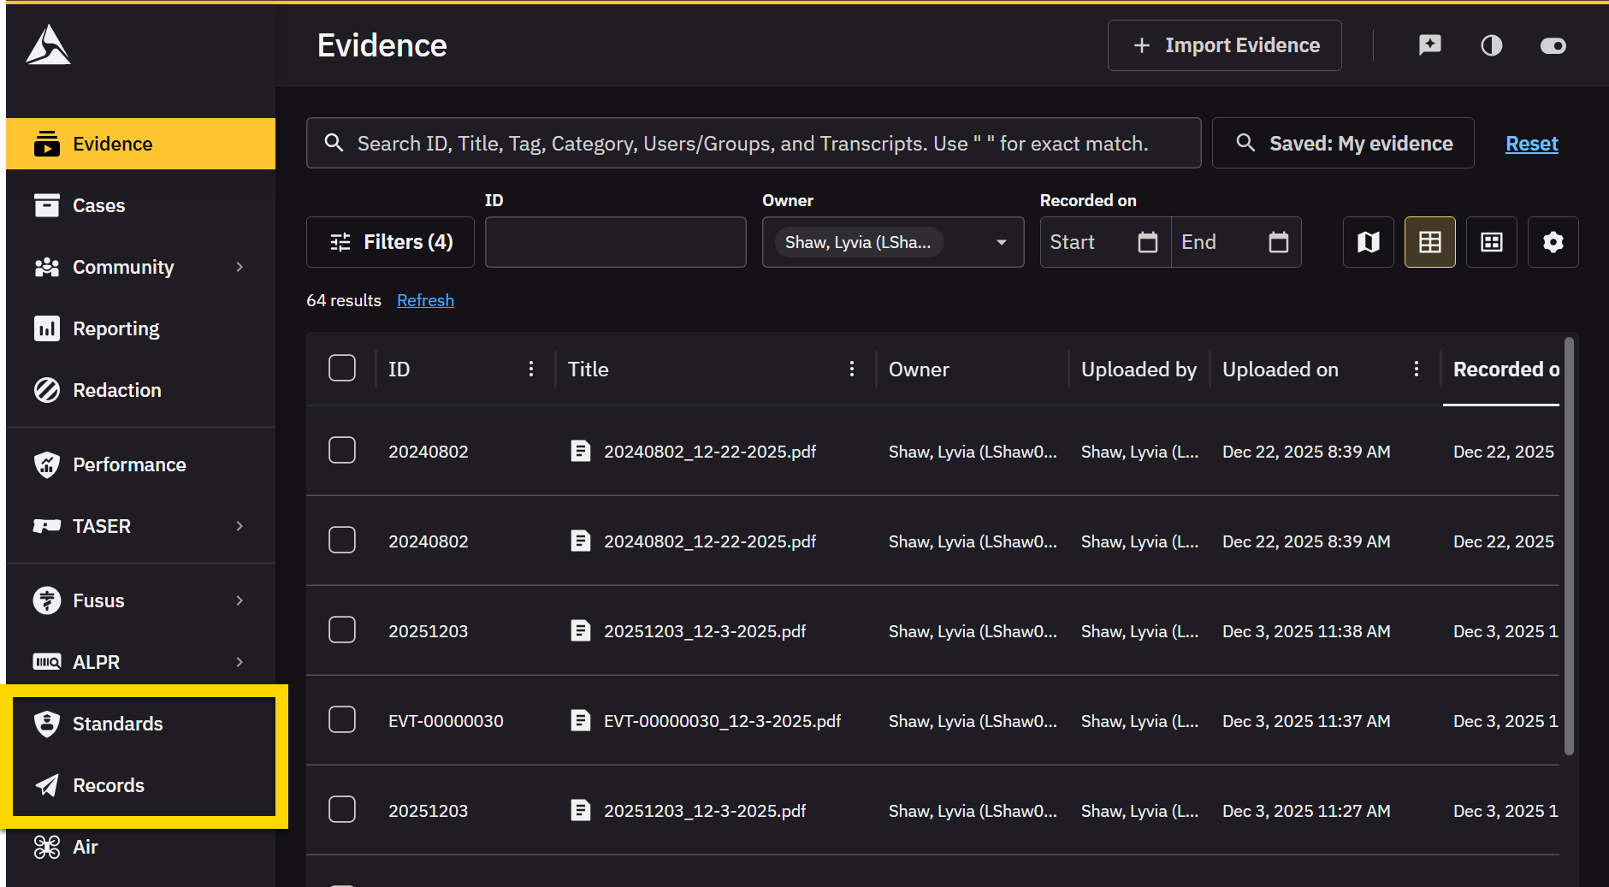
Task: Check the select-all checkbox in table header
Action: point(342,369)
